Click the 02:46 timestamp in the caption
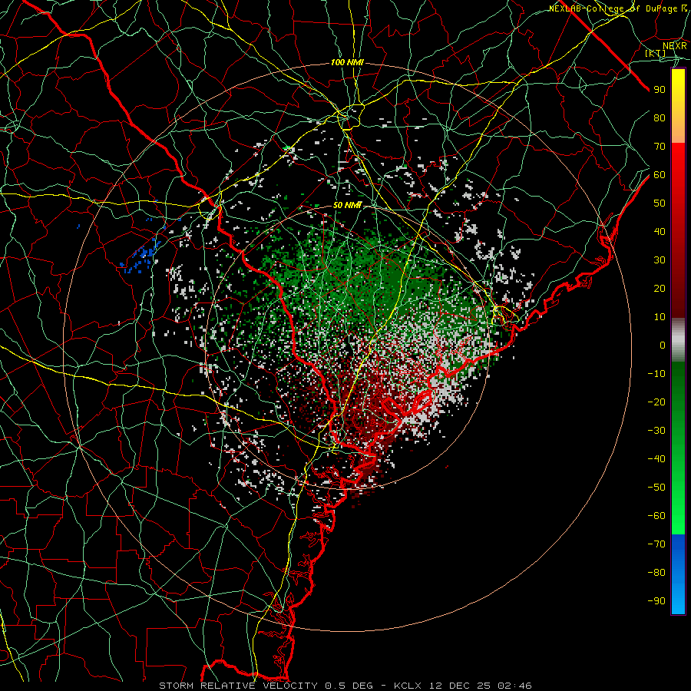 click(x=514, y=686)
